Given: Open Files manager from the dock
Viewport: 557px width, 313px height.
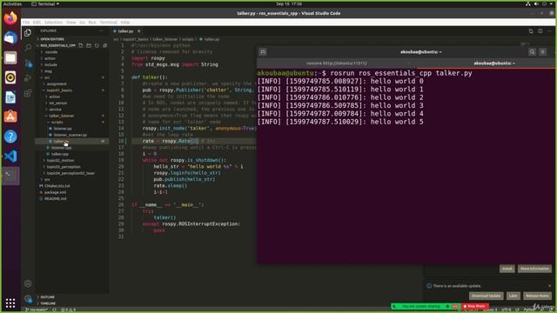Looking at the screenshot, I should pyautogui.click(x=10, y=57).
